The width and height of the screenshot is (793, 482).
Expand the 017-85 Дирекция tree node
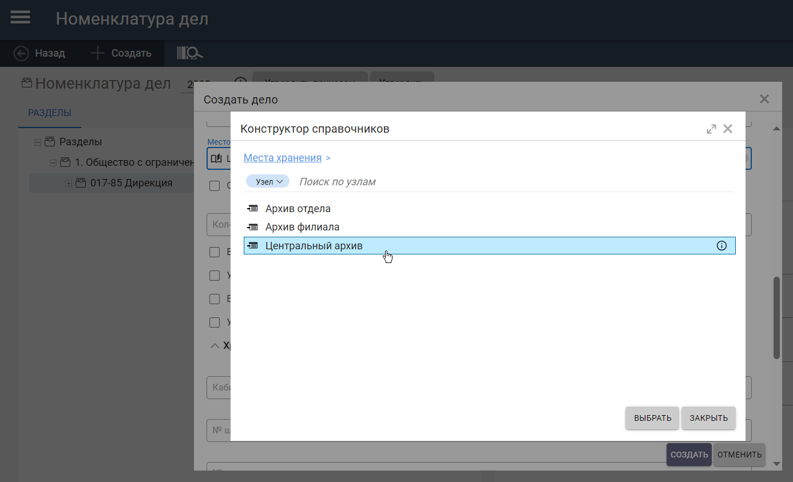click(x=69, y=184)
